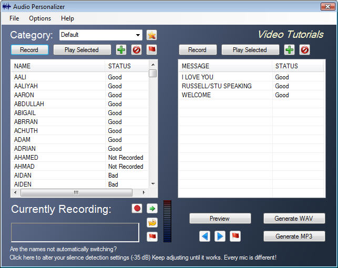
Task: Click the red flag icon above names list
Action: [152, 50]
